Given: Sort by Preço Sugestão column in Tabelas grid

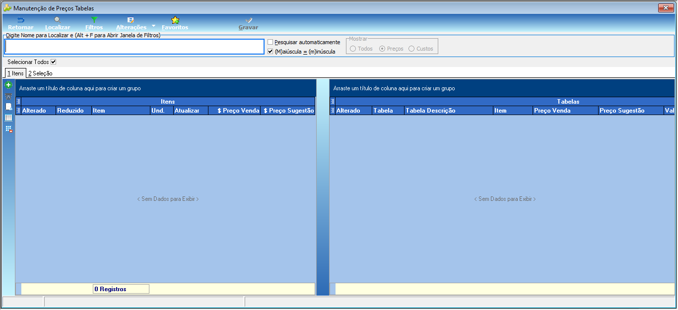Looking at the screenshot, I should tap(630, 111).
